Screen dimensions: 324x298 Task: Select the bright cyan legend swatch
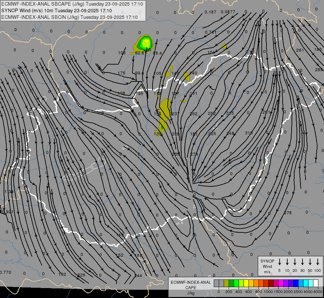[305, 283]
